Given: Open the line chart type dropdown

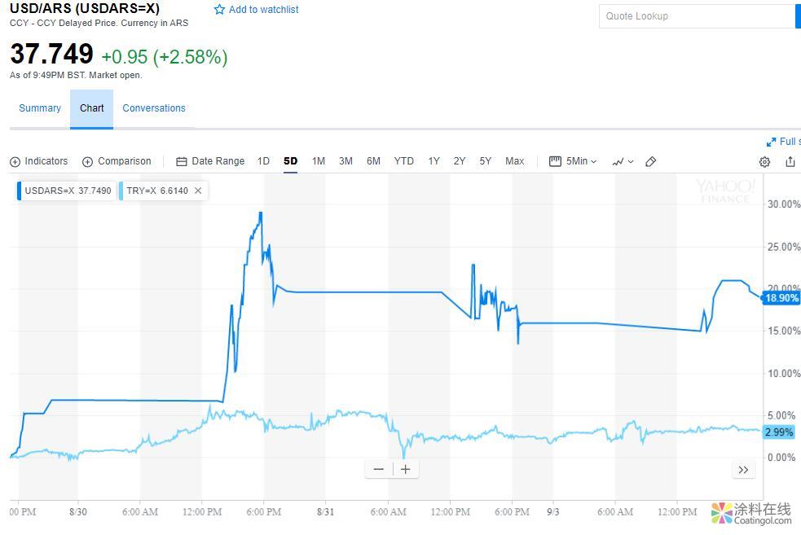Looking at the screenshot, I should tap(623, 161).
